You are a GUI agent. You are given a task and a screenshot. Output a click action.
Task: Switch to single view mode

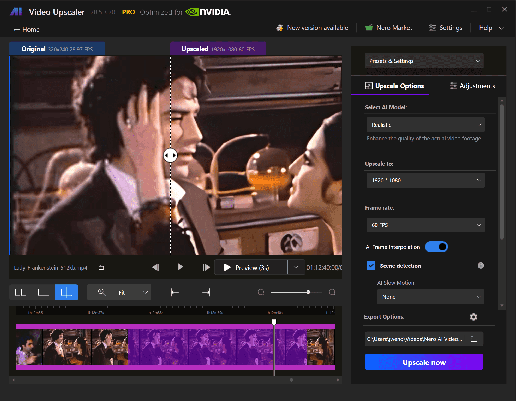coord(44,292)
